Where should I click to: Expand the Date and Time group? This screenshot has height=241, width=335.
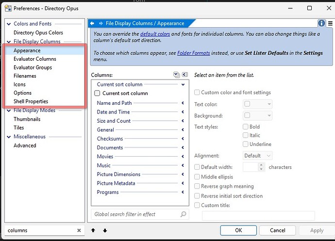coord(183,112)
